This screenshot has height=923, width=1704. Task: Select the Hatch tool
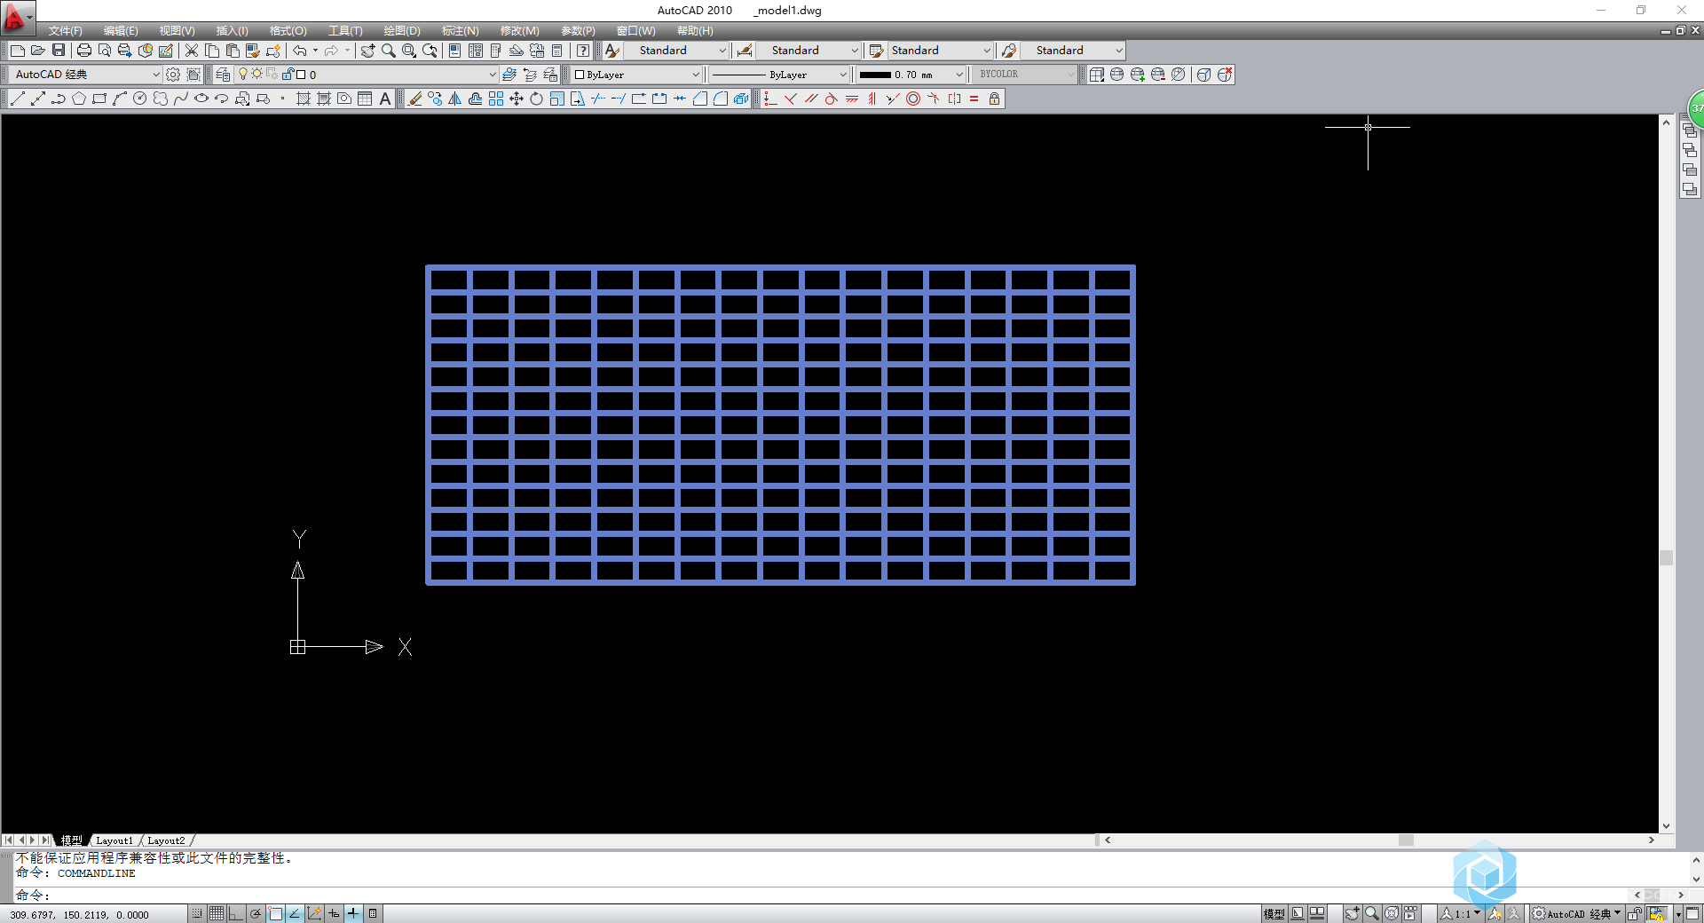tap(304, 99)
